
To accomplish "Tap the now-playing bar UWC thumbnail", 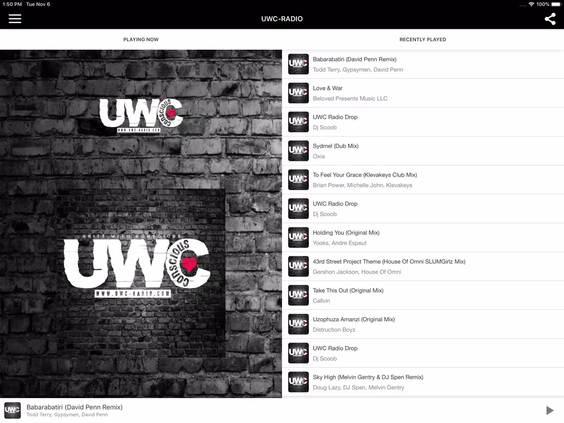I will 12,411.
